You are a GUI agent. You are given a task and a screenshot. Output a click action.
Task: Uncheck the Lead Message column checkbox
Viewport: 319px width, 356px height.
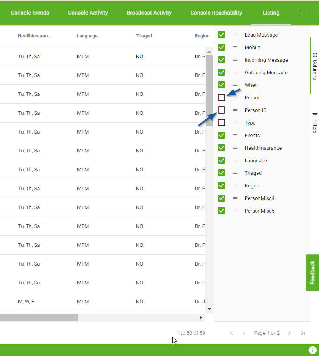click(222, 35)
